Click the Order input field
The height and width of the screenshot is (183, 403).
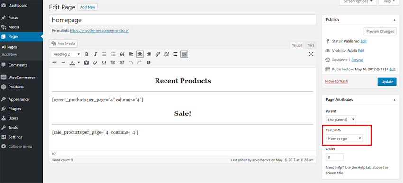pyautogui.click(x=335, y=157)
